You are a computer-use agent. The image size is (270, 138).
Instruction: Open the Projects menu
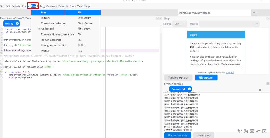[63, 6]
